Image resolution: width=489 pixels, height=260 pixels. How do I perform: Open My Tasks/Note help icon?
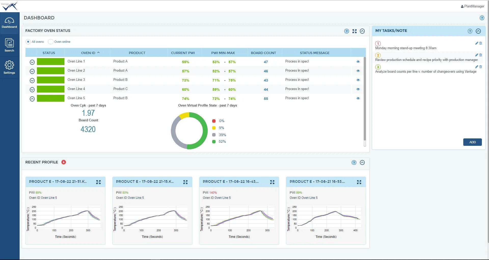pos(470,31)
